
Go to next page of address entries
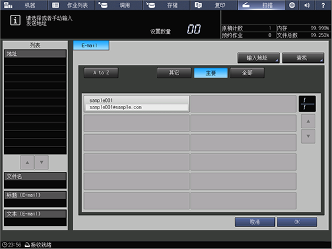point(308,136)
